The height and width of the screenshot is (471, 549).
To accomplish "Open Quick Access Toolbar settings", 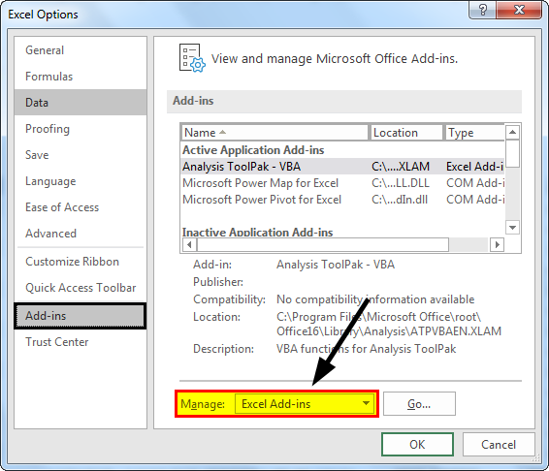I will (x=81, y=288).
